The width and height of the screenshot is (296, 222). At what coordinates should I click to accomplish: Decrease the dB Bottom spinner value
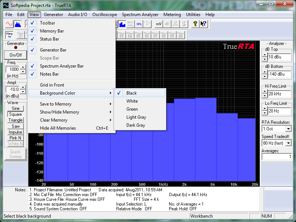pyautogui.click(x=264, y=76)
